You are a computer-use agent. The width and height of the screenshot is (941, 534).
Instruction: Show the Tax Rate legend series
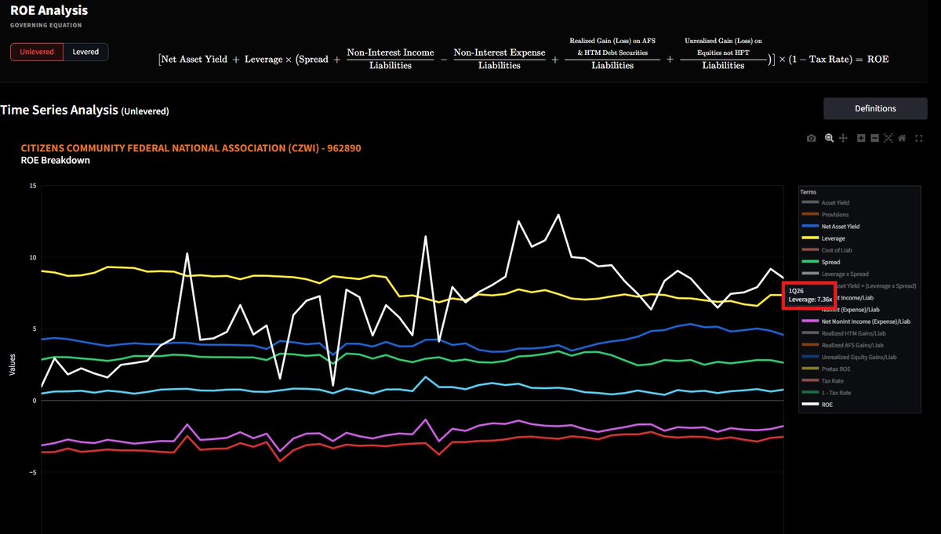click(824, 380)
